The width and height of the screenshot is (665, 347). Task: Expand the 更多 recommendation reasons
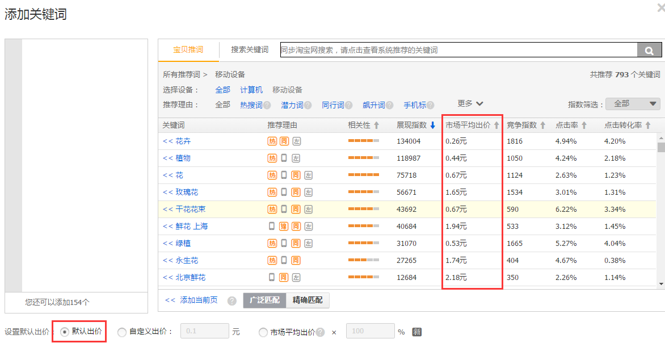coord(470,103)
